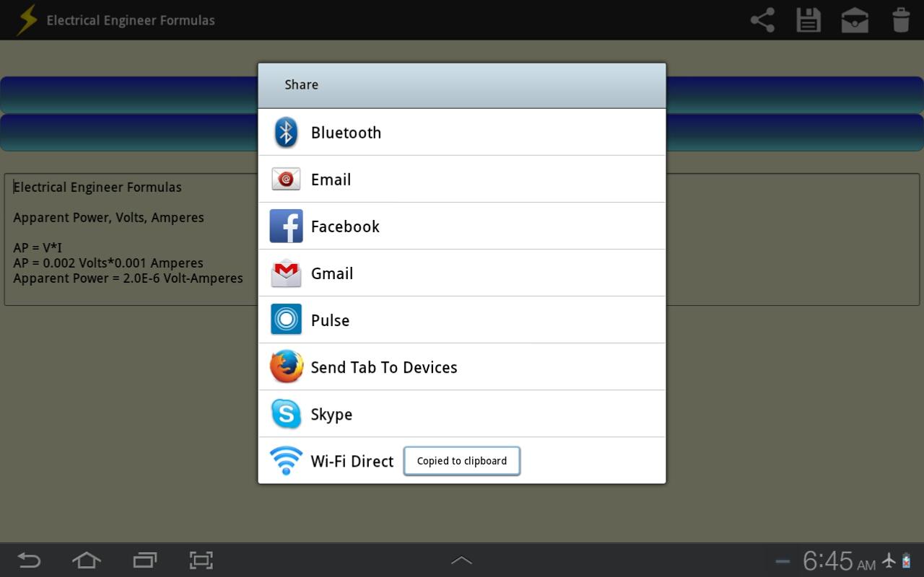Screen dimensions: 924x577
Task: Choose Pulse from share list
Action: pos(462,320)
